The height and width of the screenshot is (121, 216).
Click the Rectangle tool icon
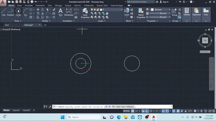click(31, 10)
